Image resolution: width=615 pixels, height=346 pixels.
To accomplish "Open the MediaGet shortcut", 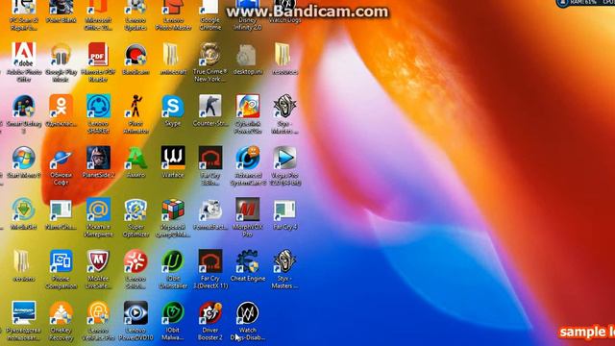I will (24, 213).
